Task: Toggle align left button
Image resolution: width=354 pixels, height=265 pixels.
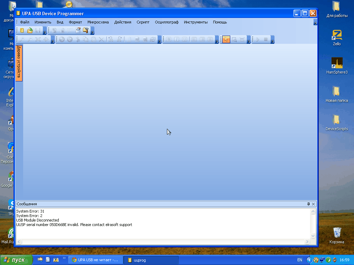Action: click(194, 39)
